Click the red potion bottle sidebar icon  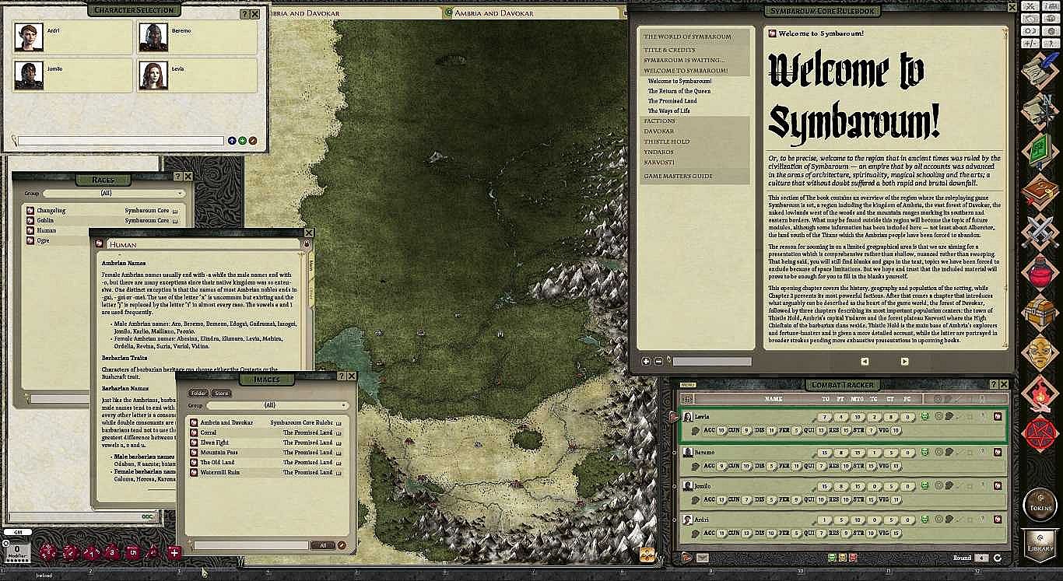tap(1041, 274)
